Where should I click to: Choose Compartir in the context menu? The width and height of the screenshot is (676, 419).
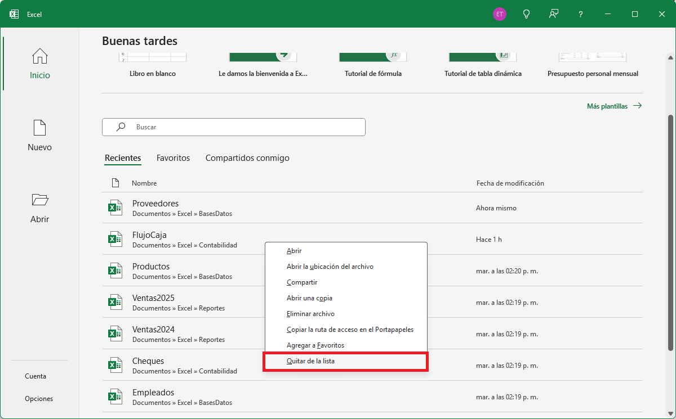click(346, 282)
